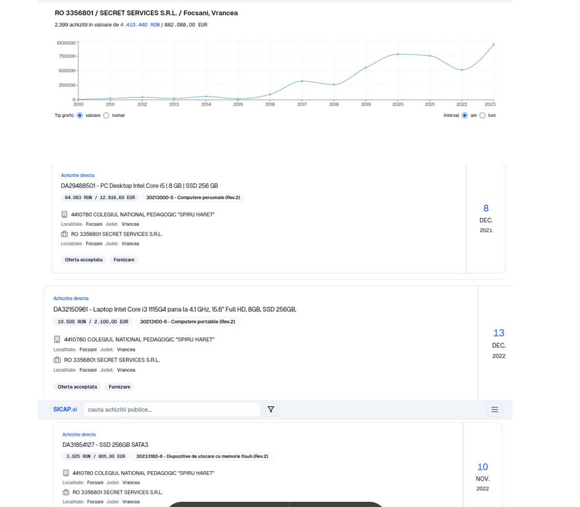Screen dimensions: 580x507
Task: Click the 30213000-5 Computere personale tag
Action: point(192,198)
